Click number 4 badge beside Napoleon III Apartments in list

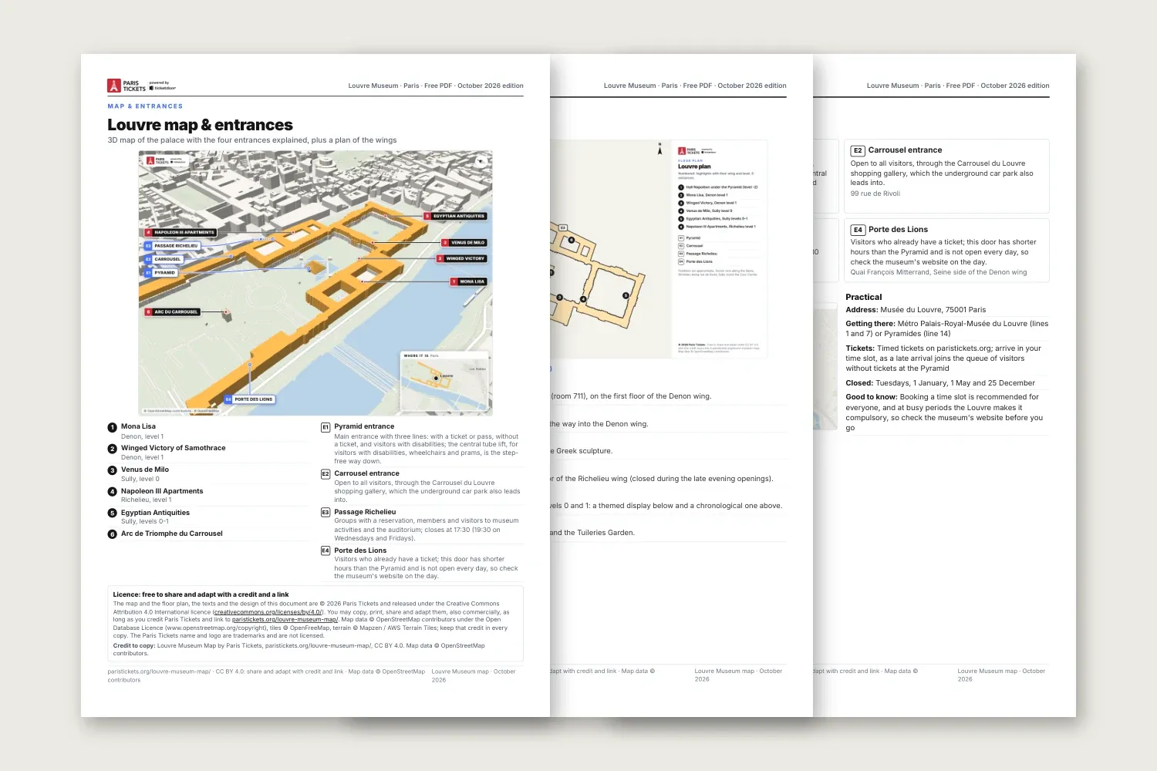(x=113, y=492)
